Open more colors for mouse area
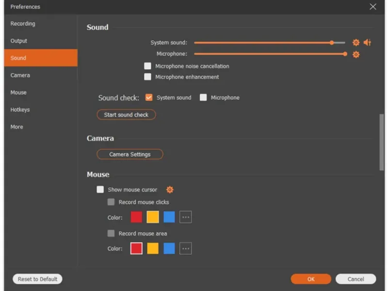Viewport: 388px width, 291px height. tap(186, 248)
